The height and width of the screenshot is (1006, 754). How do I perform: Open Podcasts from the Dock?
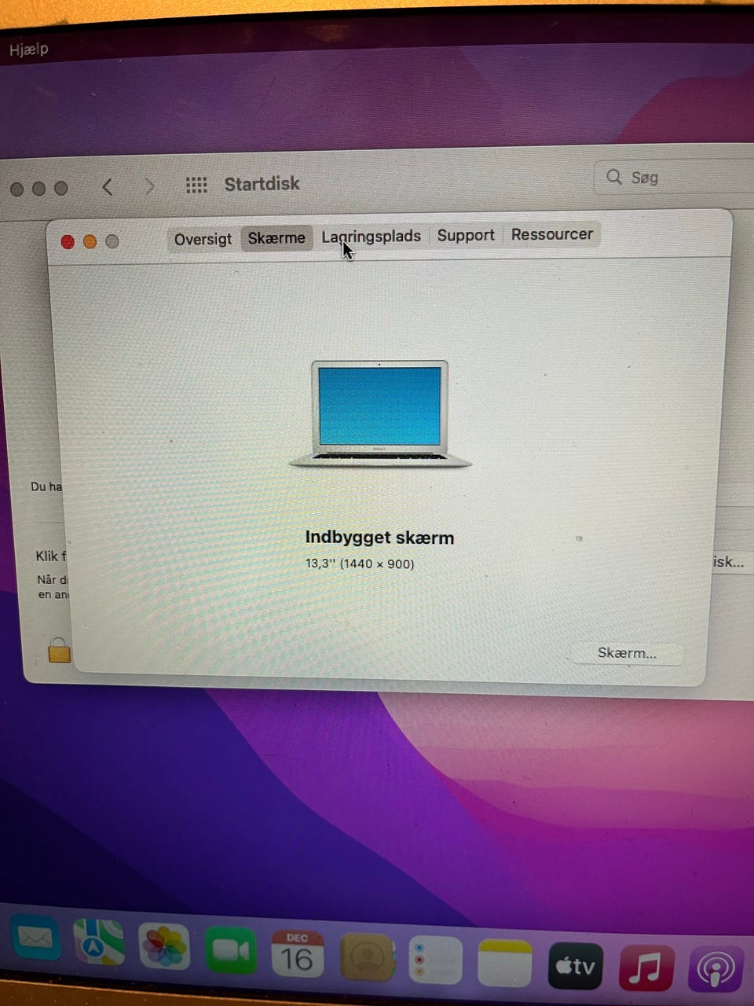716,969
